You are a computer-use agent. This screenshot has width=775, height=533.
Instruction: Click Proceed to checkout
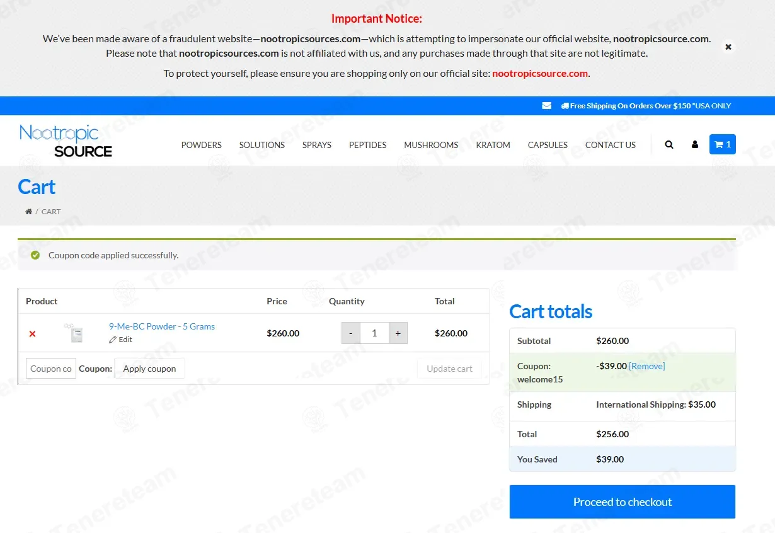click(x=623, y=502)
